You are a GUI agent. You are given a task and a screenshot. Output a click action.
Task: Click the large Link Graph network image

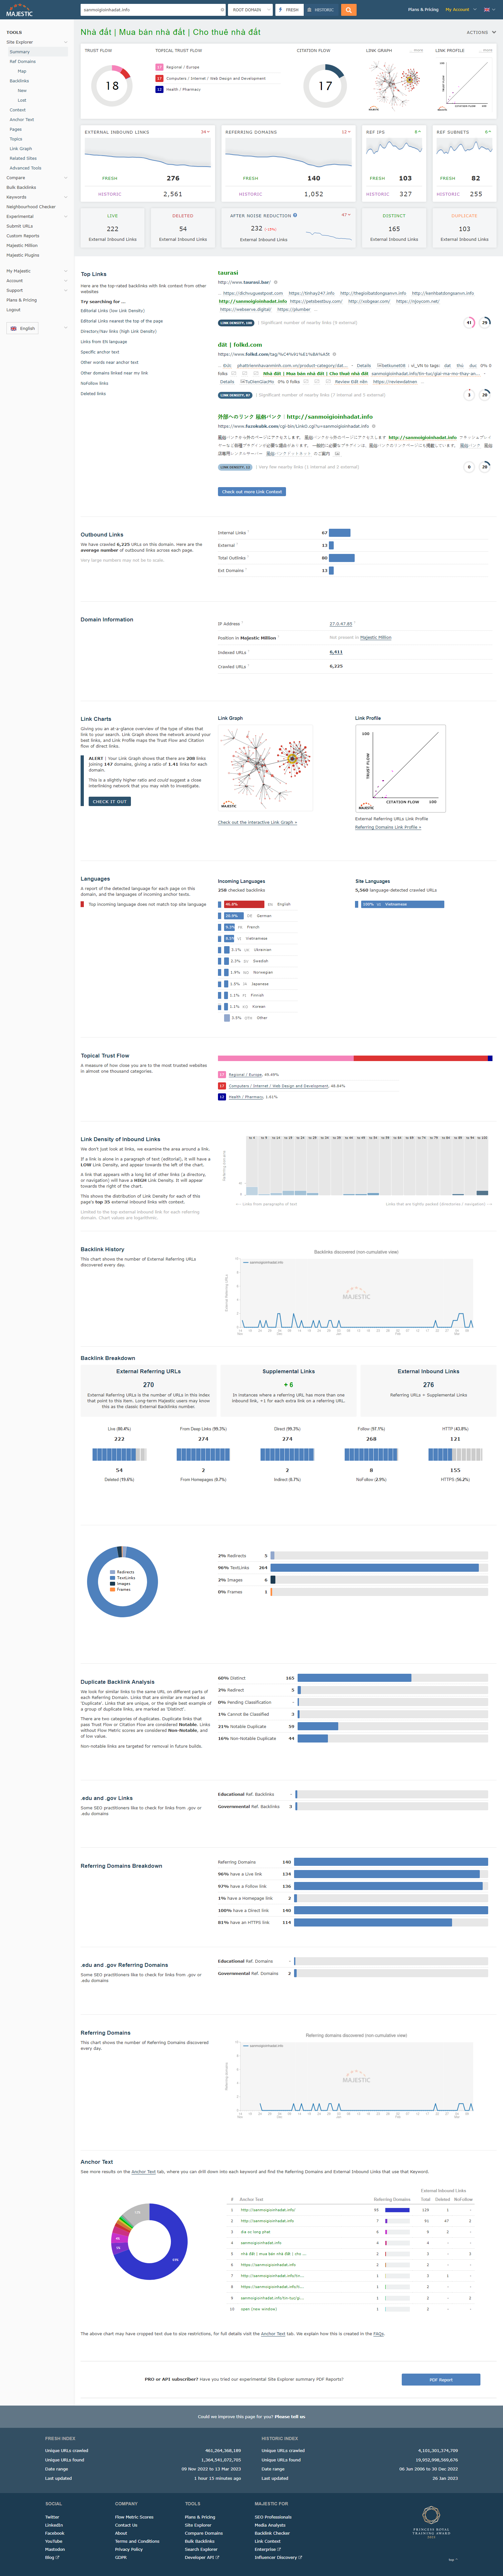(x=265, y=768)
